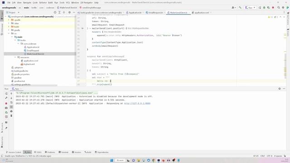Open App run configuration dropdown

click(250, 8)
